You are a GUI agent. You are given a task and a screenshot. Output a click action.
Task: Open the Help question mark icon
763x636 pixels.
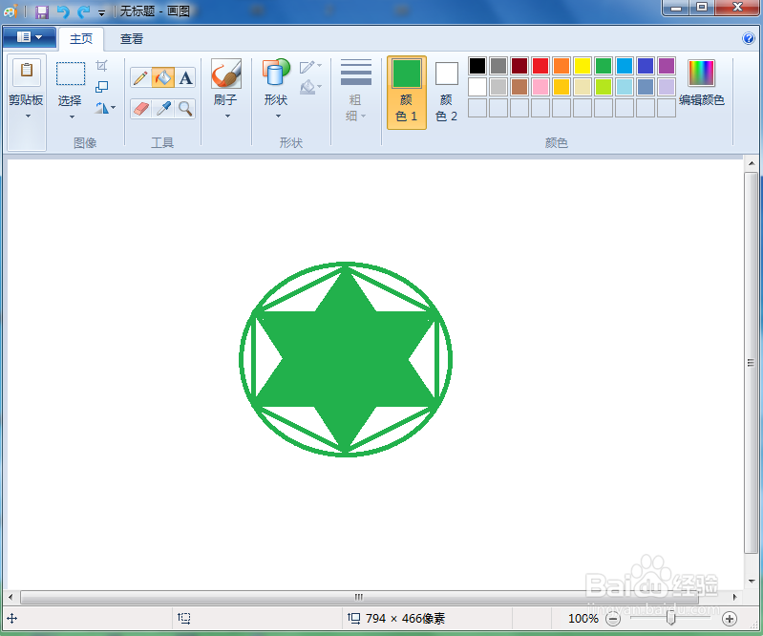tap(749, 38)
